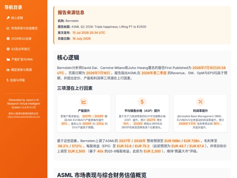The image size is (237, 178).
Task: Click the 2026年第二季度 highlighted text
Action: [154, 73]
